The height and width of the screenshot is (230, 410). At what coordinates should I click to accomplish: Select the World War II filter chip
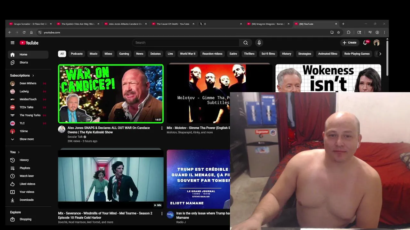(188, 54)
